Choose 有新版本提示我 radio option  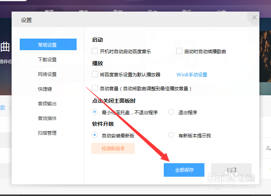point(171,135)
